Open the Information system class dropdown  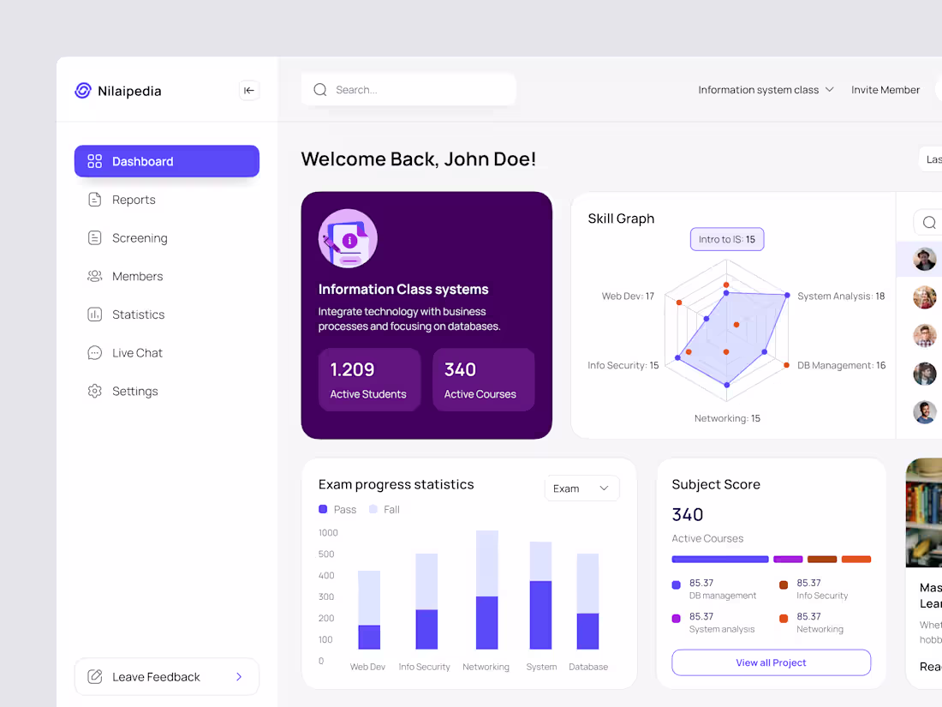(765, 89)
